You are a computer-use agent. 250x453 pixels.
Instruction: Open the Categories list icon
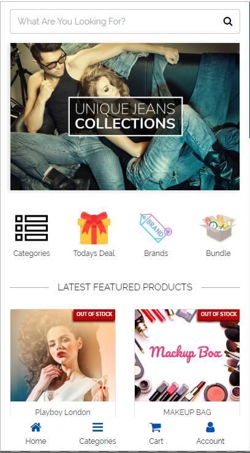31,228
